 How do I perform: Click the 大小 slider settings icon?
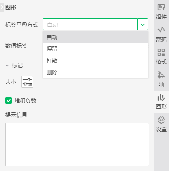(x=27, y=82)
